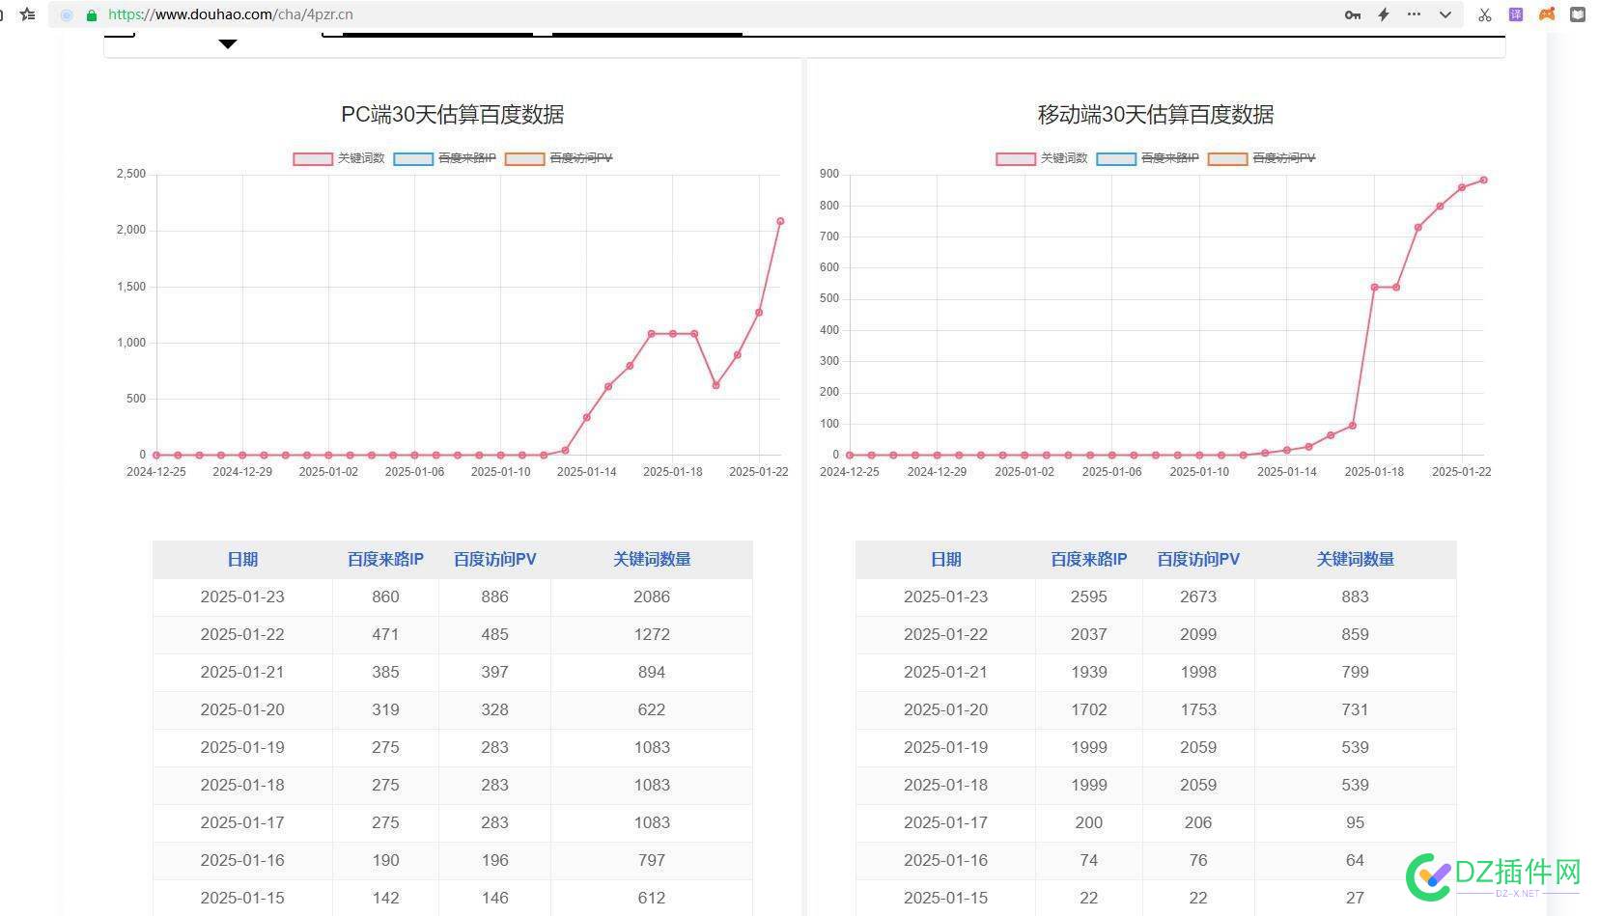
Task: Toggle 百度来路IP legend in PC chart
Action: (x=445, y=158)
